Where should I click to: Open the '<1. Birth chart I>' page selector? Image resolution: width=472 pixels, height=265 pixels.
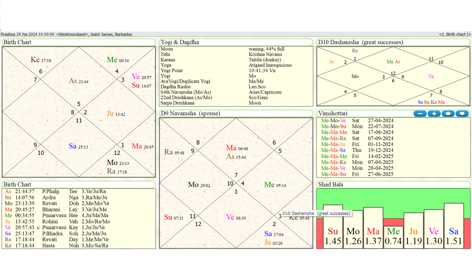[x=455, y=34]
